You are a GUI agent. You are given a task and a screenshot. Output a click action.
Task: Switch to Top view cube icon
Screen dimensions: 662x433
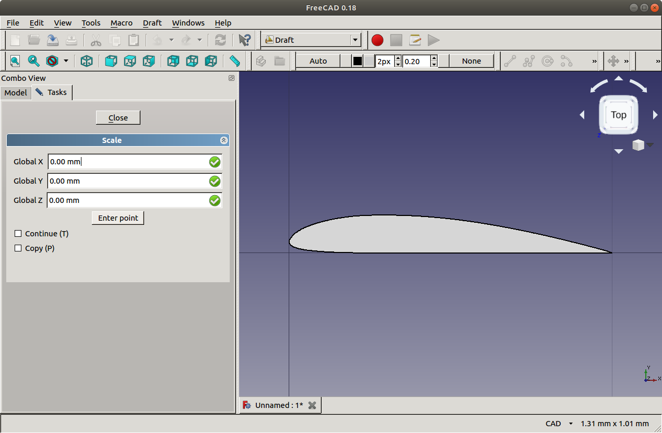(x=130, y=61)
